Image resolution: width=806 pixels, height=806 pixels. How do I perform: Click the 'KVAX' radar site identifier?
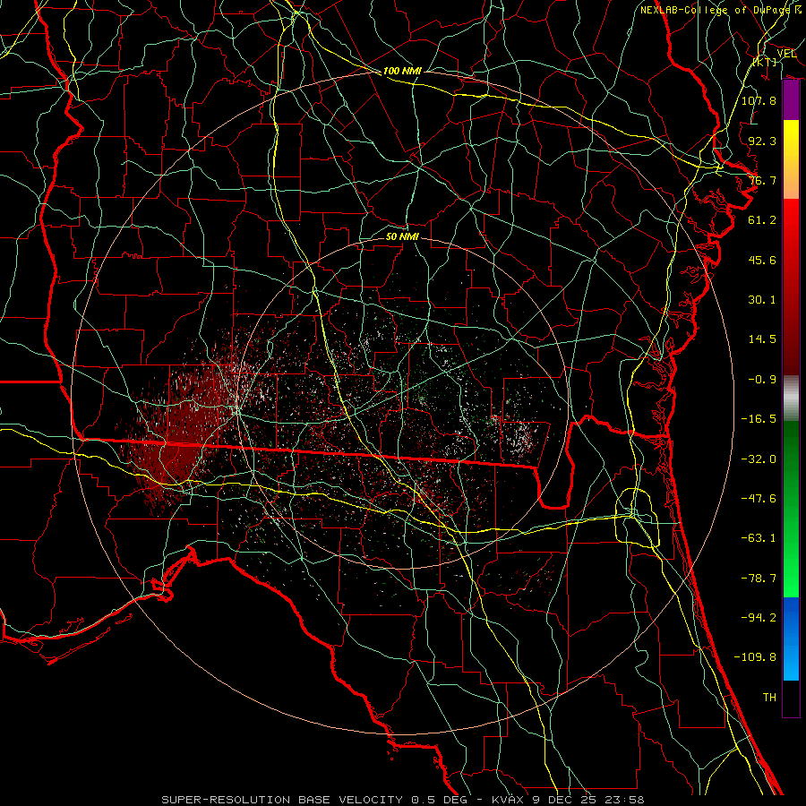tap(508, 800)
